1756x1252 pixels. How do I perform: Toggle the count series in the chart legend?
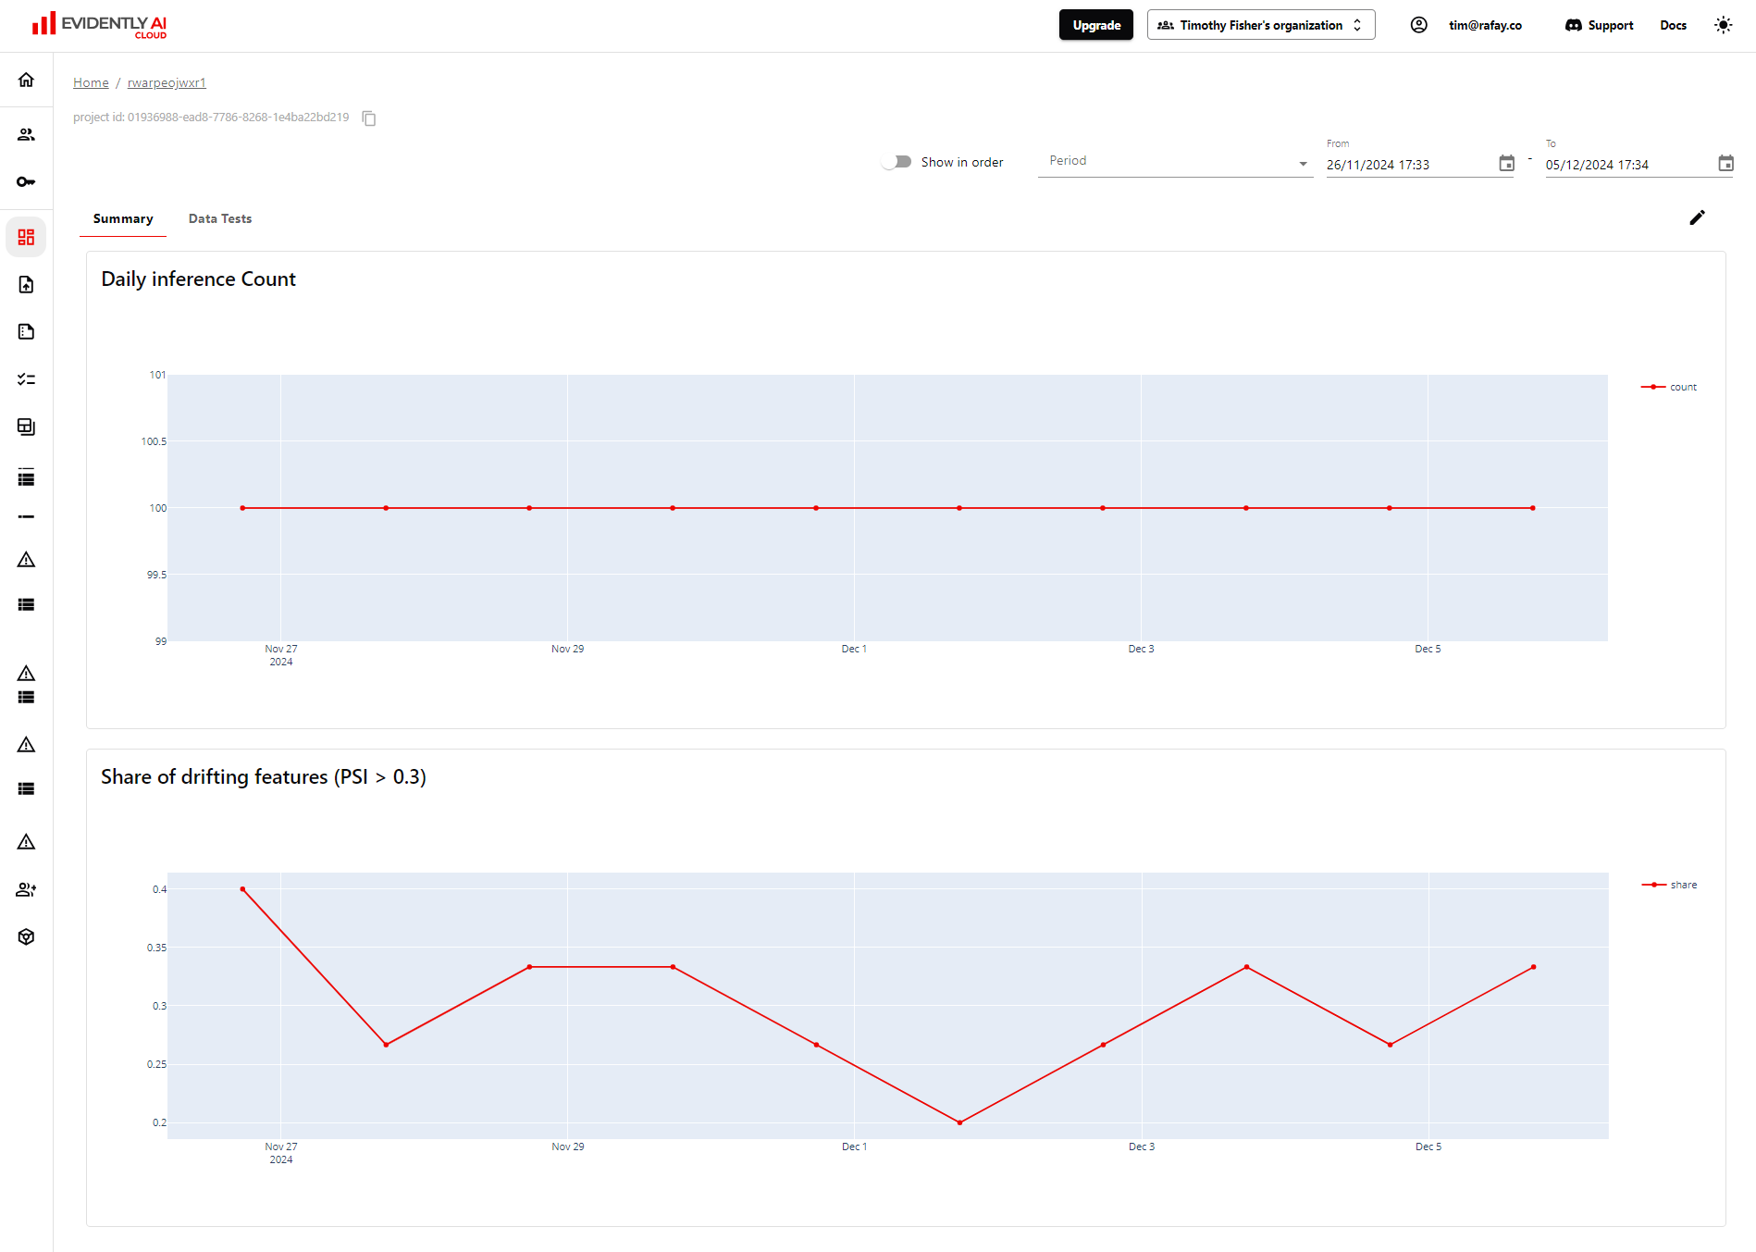click(x=1669, y=387)
